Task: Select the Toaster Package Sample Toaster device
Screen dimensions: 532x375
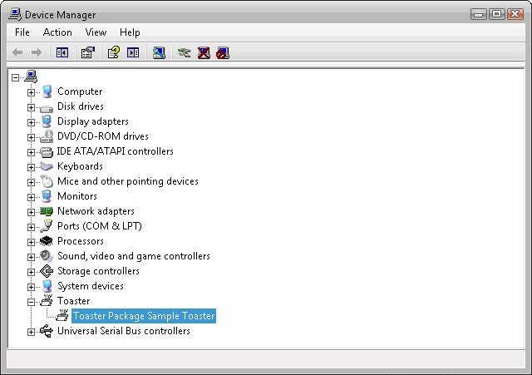Action: (144, 316)
